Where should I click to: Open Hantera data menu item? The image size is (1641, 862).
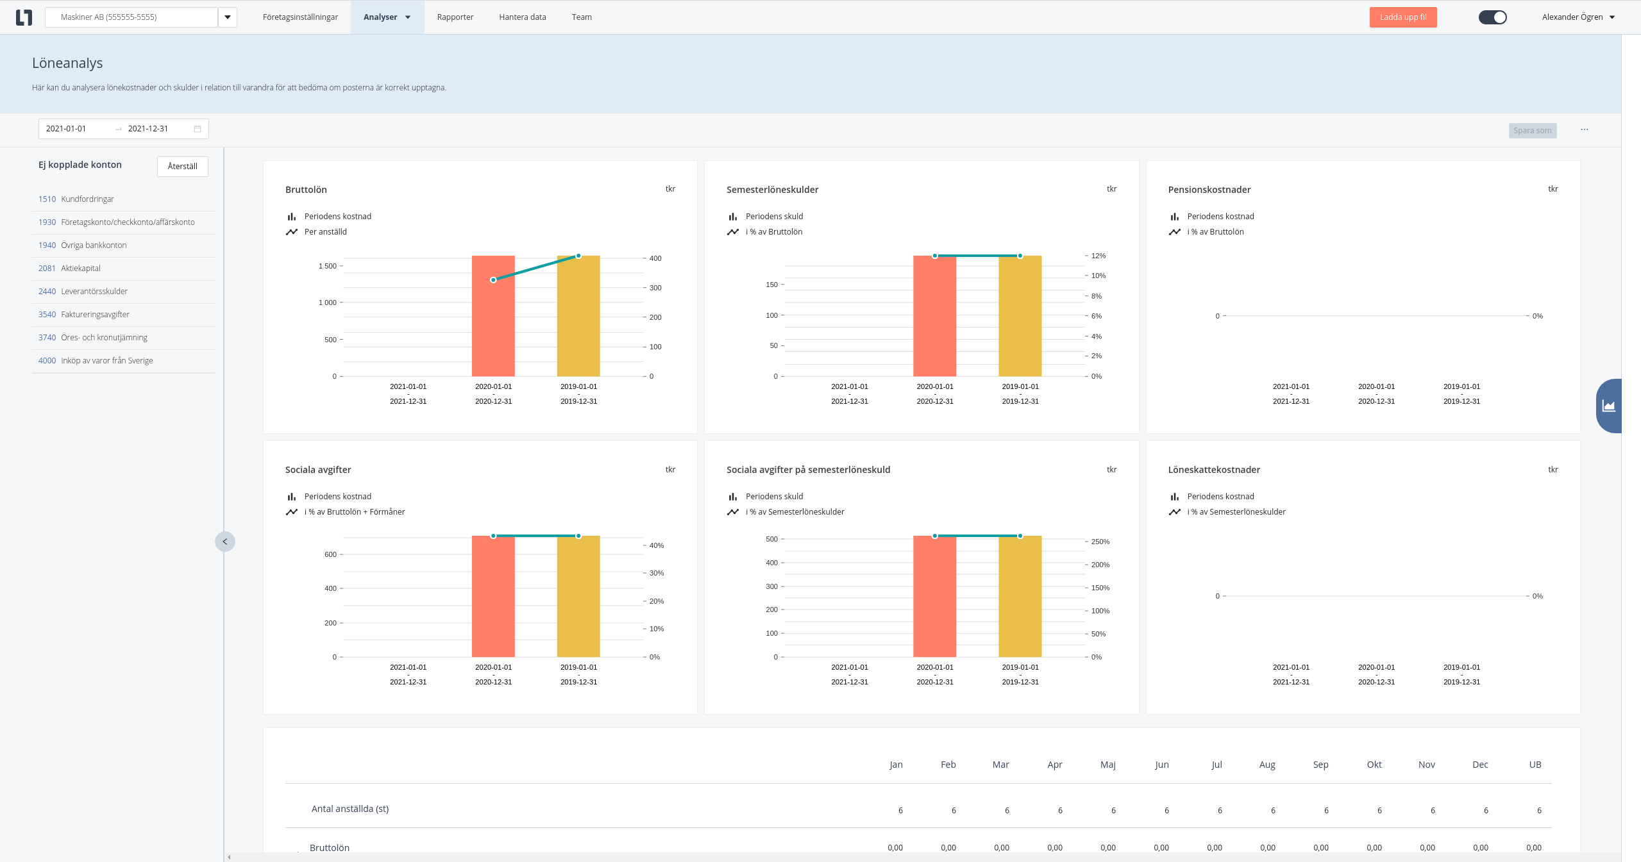point(522,17)
